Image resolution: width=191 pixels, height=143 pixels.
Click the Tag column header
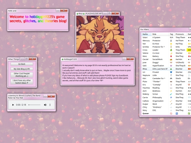point(172,34)
